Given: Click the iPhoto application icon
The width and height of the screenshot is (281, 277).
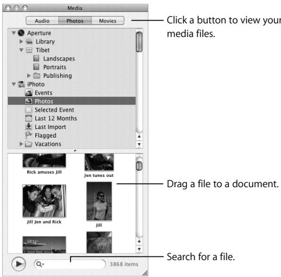Looking at the screenshot, I should 21,84.
